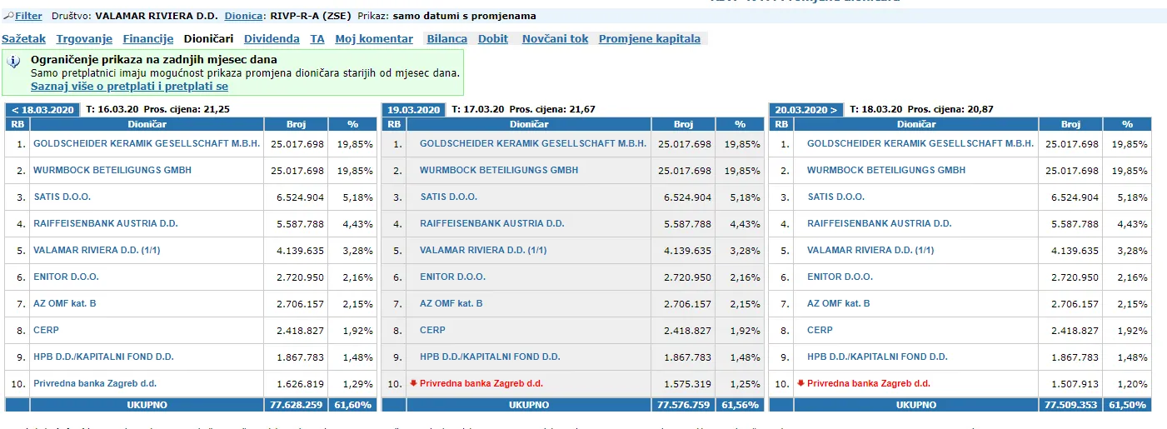Open SATIS D.O.O. in the first table
Image resolution: width=1167 pixels, height=429 pixels.
click(x=62, y=197)
